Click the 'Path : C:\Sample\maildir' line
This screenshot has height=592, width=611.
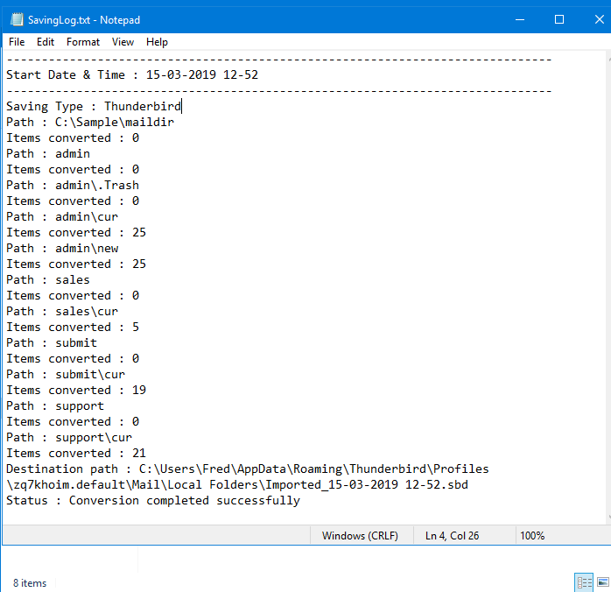point(90,123)
